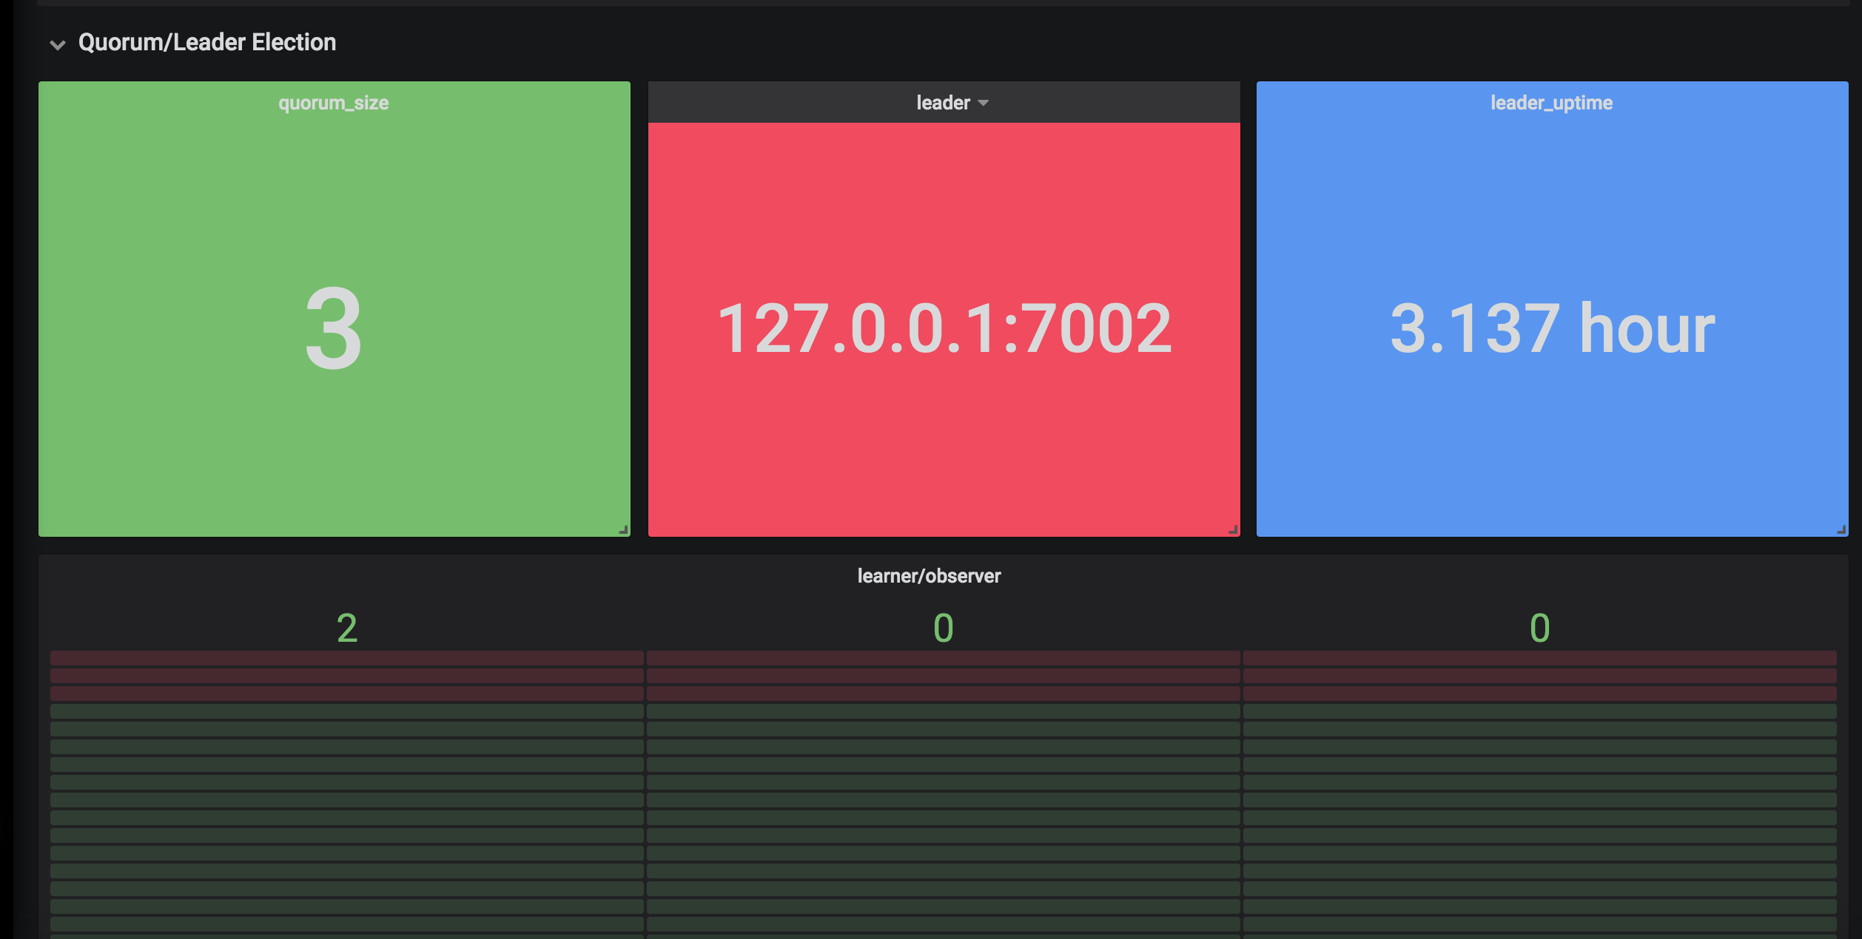Click the 3.137 hour uptime value
This screenshot has height=939, width=1862.
tap(1552, 328)
